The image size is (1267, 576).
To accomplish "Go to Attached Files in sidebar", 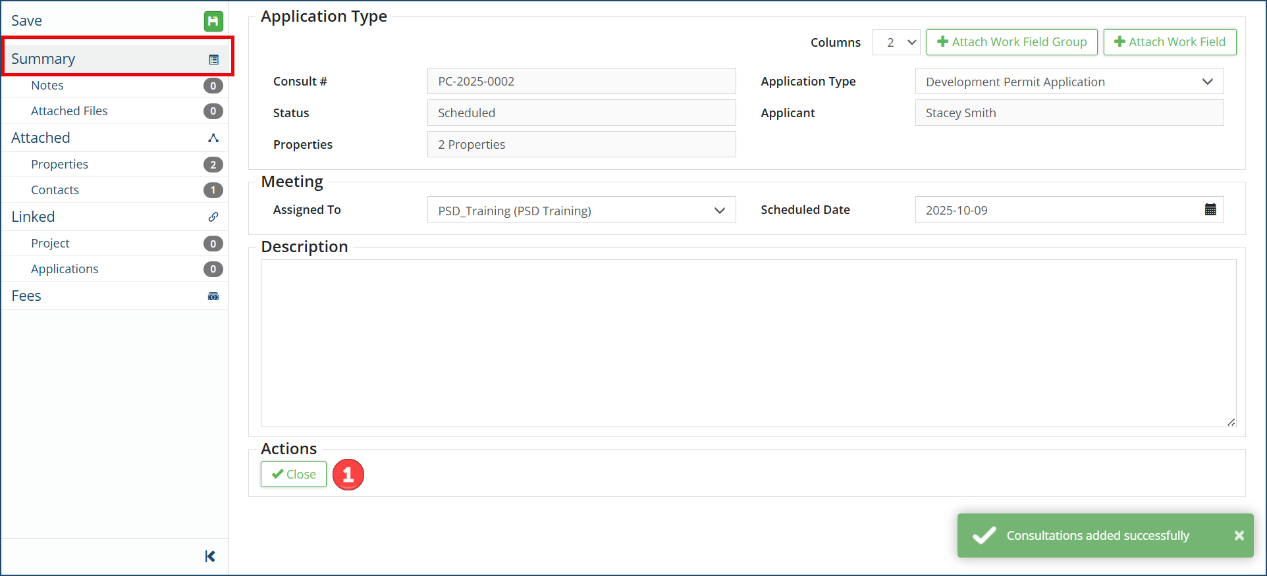I will coord(69,111).
